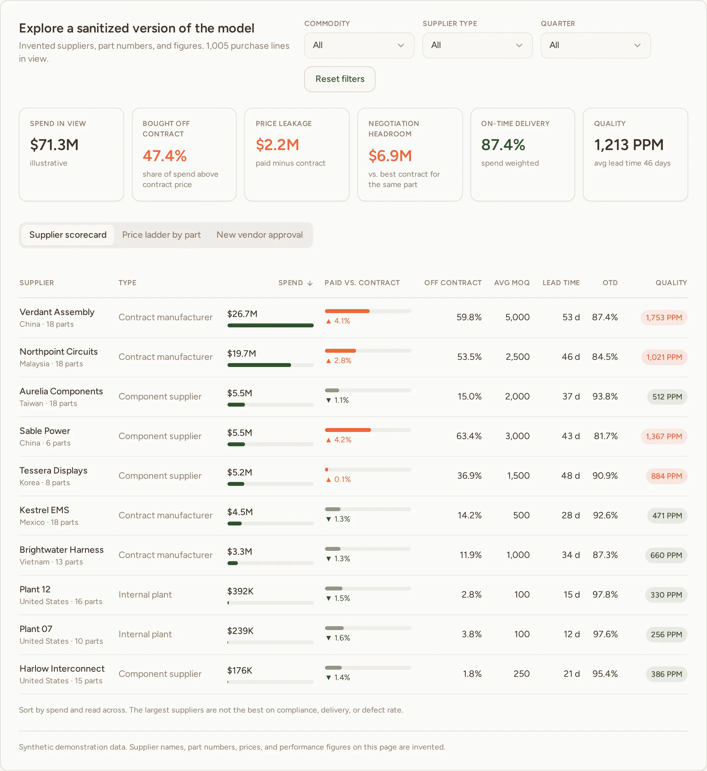Open the Supplier Type dropdown
This screenshot has height=771, width=707.
point(477,45)
